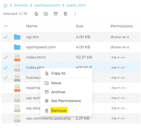Image resolution: width=141 pixels, height=128 pixels.
Task: Uncheck the cgi-bin checkbox
Action: coord(6,37)
